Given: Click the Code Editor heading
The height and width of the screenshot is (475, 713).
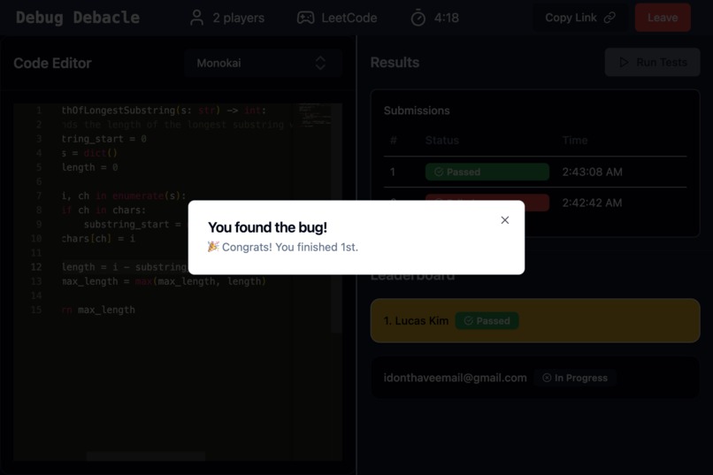Looking at the screenshot, I should (52, 63).
